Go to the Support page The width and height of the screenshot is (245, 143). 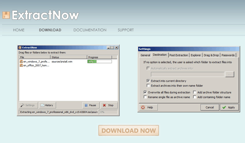coord(126,30)
